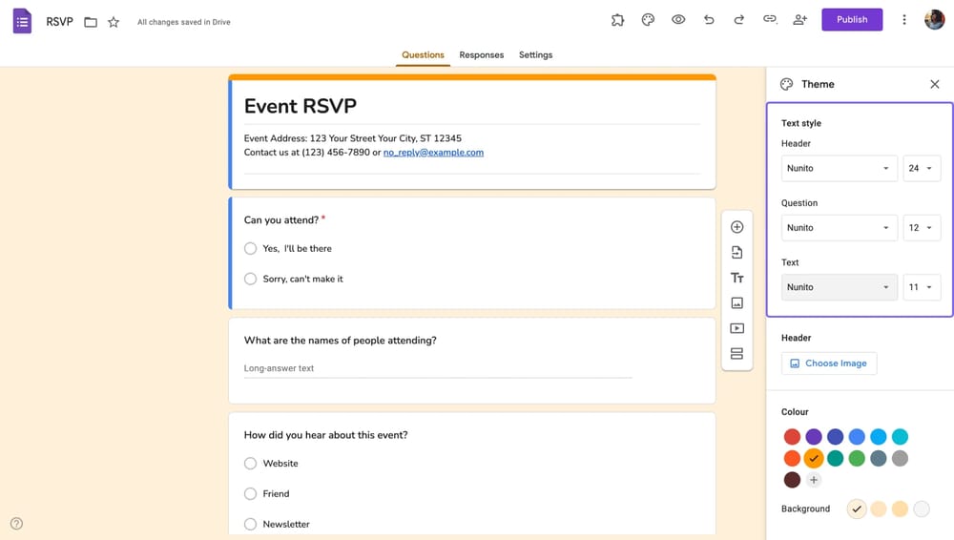Viewport: 954px width, 540px height.
Task: Open the Settings tab
Action: (x=535, y=55)
